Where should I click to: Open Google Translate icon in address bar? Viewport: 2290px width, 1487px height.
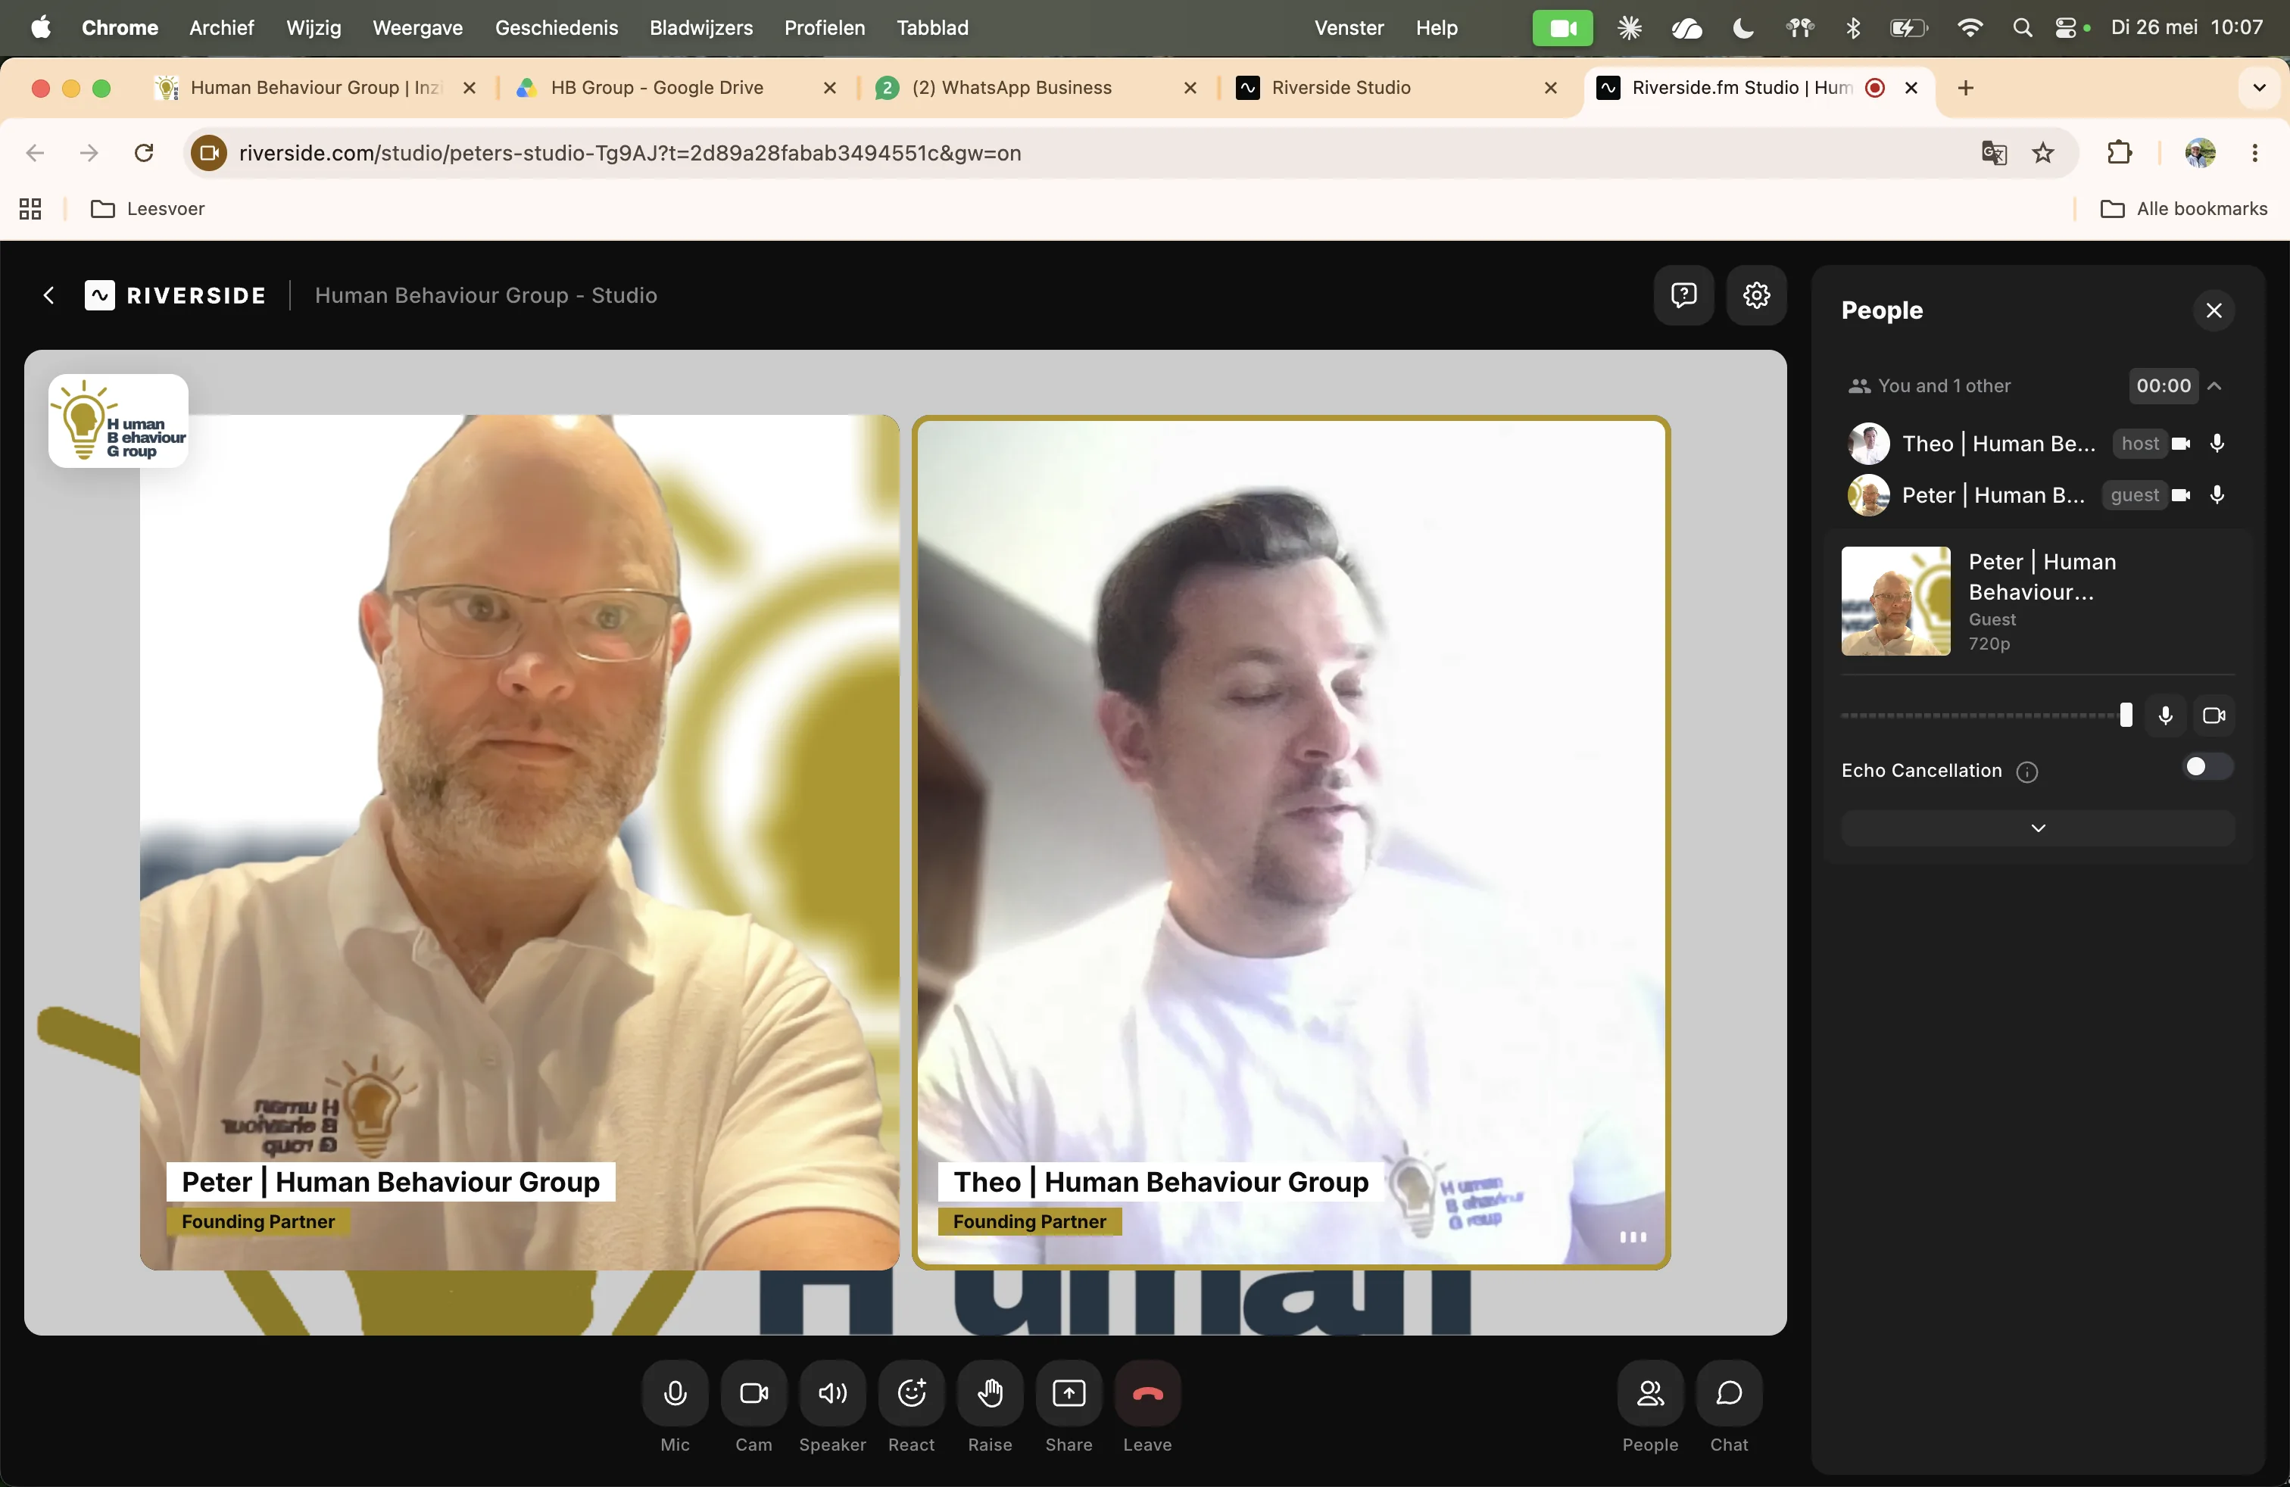(x=1994, y=153)
